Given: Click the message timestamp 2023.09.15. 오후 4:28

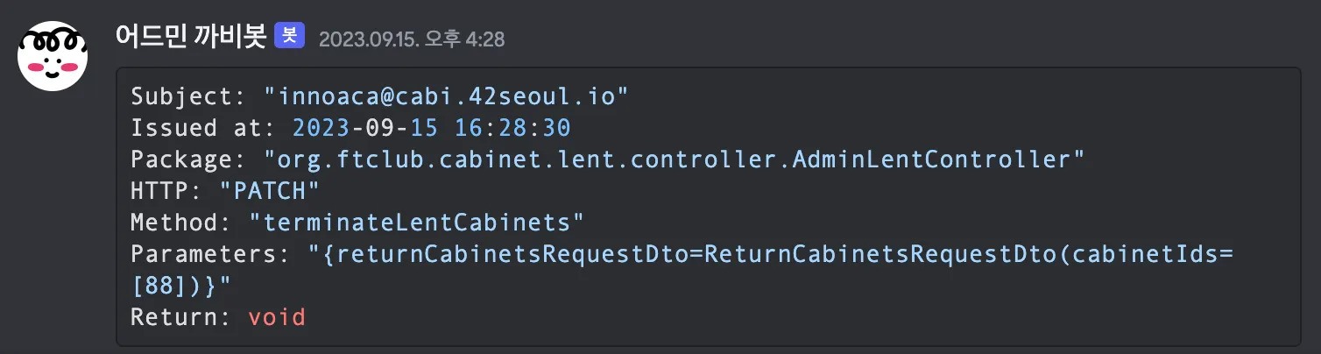Looking at the screenshot, I should (x=412, y=39).
